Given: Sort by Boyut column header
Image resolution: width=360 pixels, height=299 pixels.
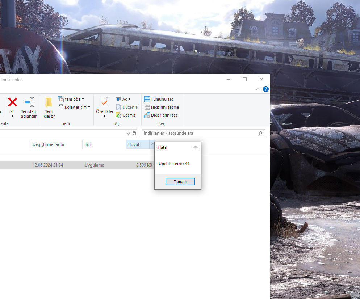Looking at the screenshot, I should click(137, 144).
